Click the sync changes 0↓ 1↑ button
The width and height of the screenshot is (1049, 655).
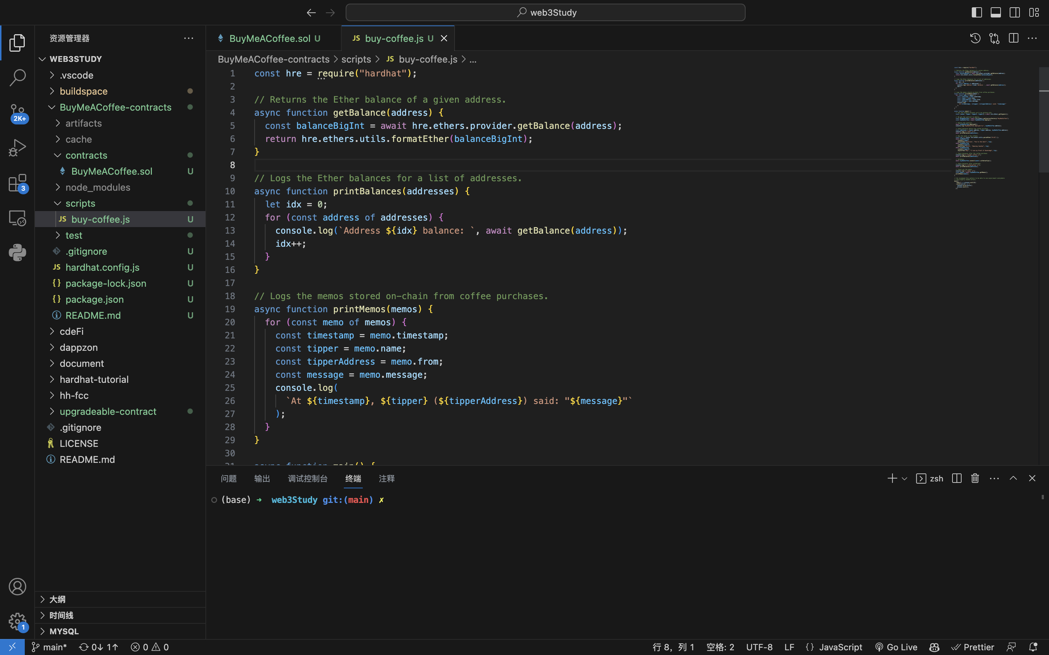click(98, 647)
